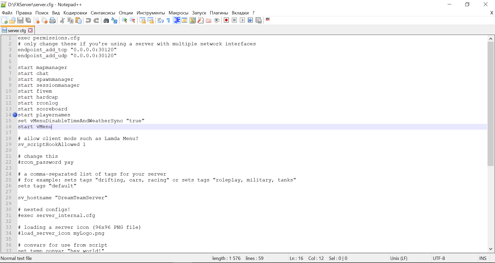Save the file with the floppy disk icon
The width and height of the screenshot is (495, 263).
coord(20,21)
